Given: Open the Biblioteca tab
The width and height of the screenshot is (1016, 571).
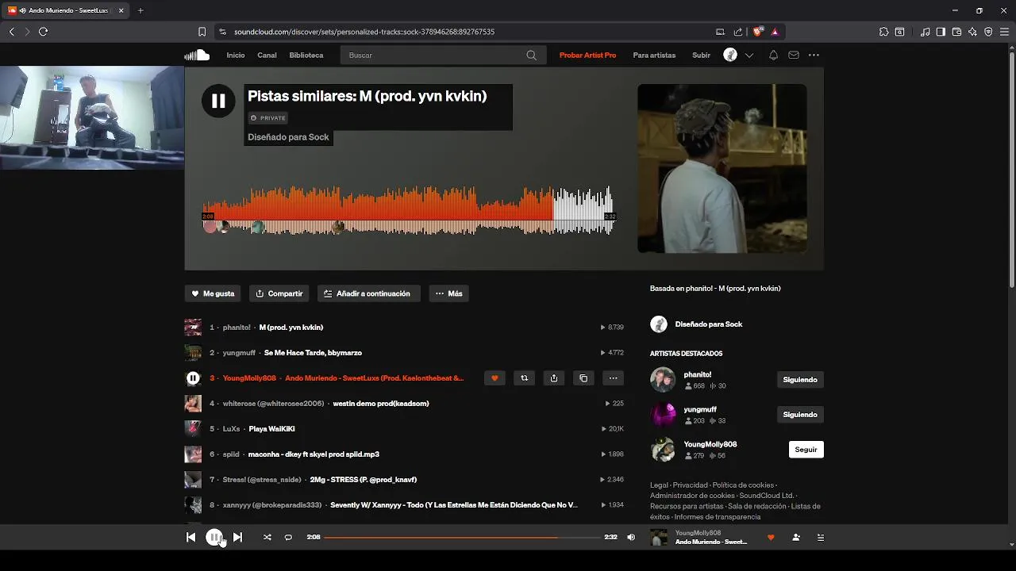Looking at the screenshot, I should [x=306, y=56].
